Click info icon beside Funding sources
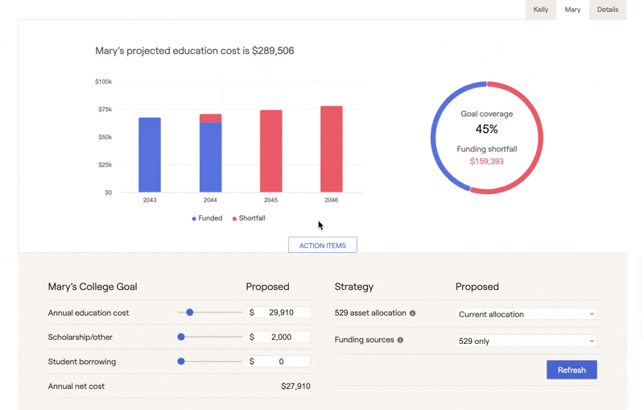644x410 pixels. coord(400,340)
